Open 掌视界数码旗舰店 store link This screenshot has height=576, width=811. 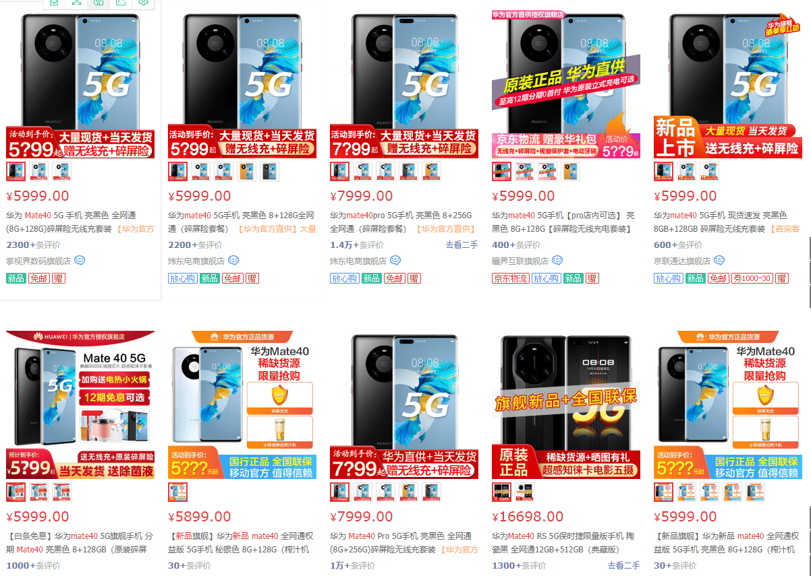(38, 261)
